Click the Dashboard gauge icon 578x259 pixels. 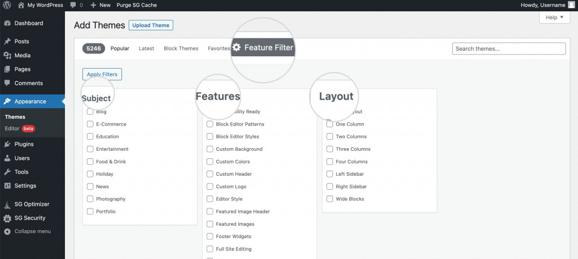point(7,23)
